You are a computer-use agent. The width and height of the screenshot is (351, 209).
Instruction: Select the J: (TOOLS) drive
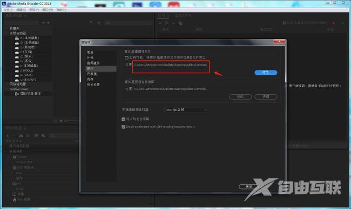(26, 71)
